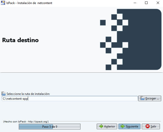Click the 'Hecho con IzPack' izpack.org text

tap(26, 122)
